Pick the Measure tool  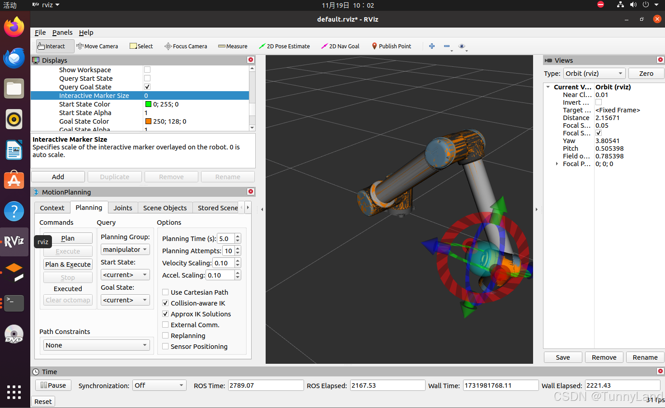click(x=233, y=46)
